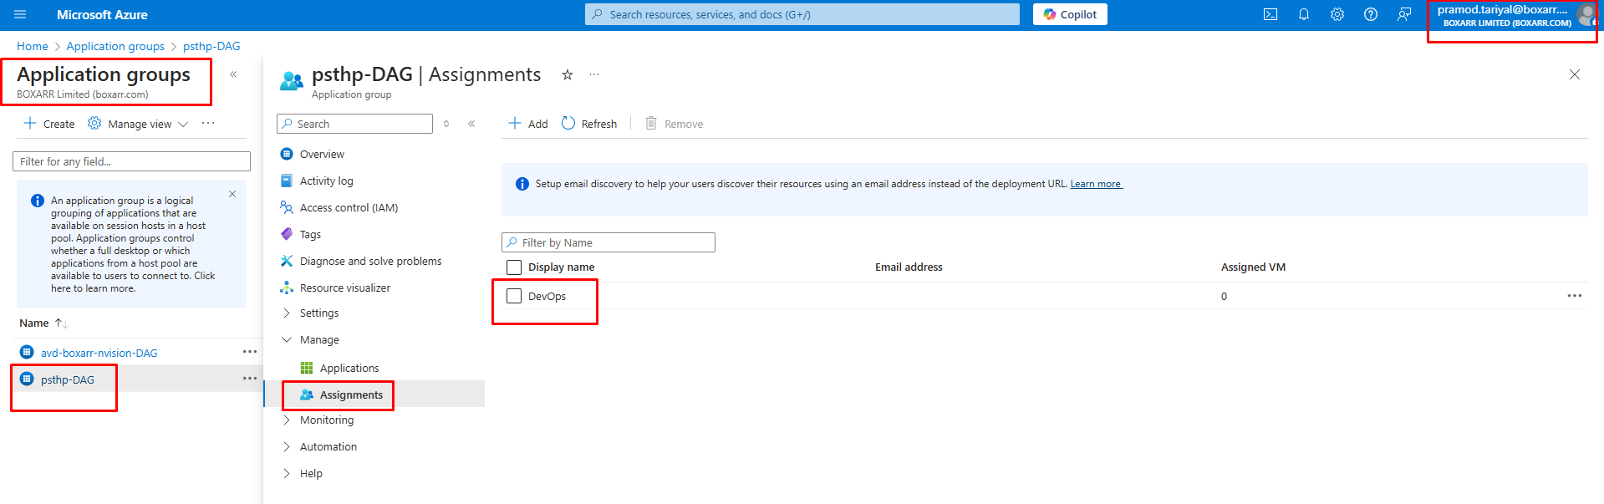Toggle expand/collapse all menu groups
Screen dimensions: 1604x504
point(446,124)
